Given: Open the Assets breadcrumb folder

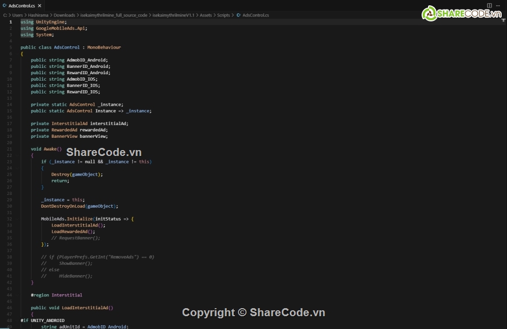Looking at the screenshot, I should [x=205, y=15].
